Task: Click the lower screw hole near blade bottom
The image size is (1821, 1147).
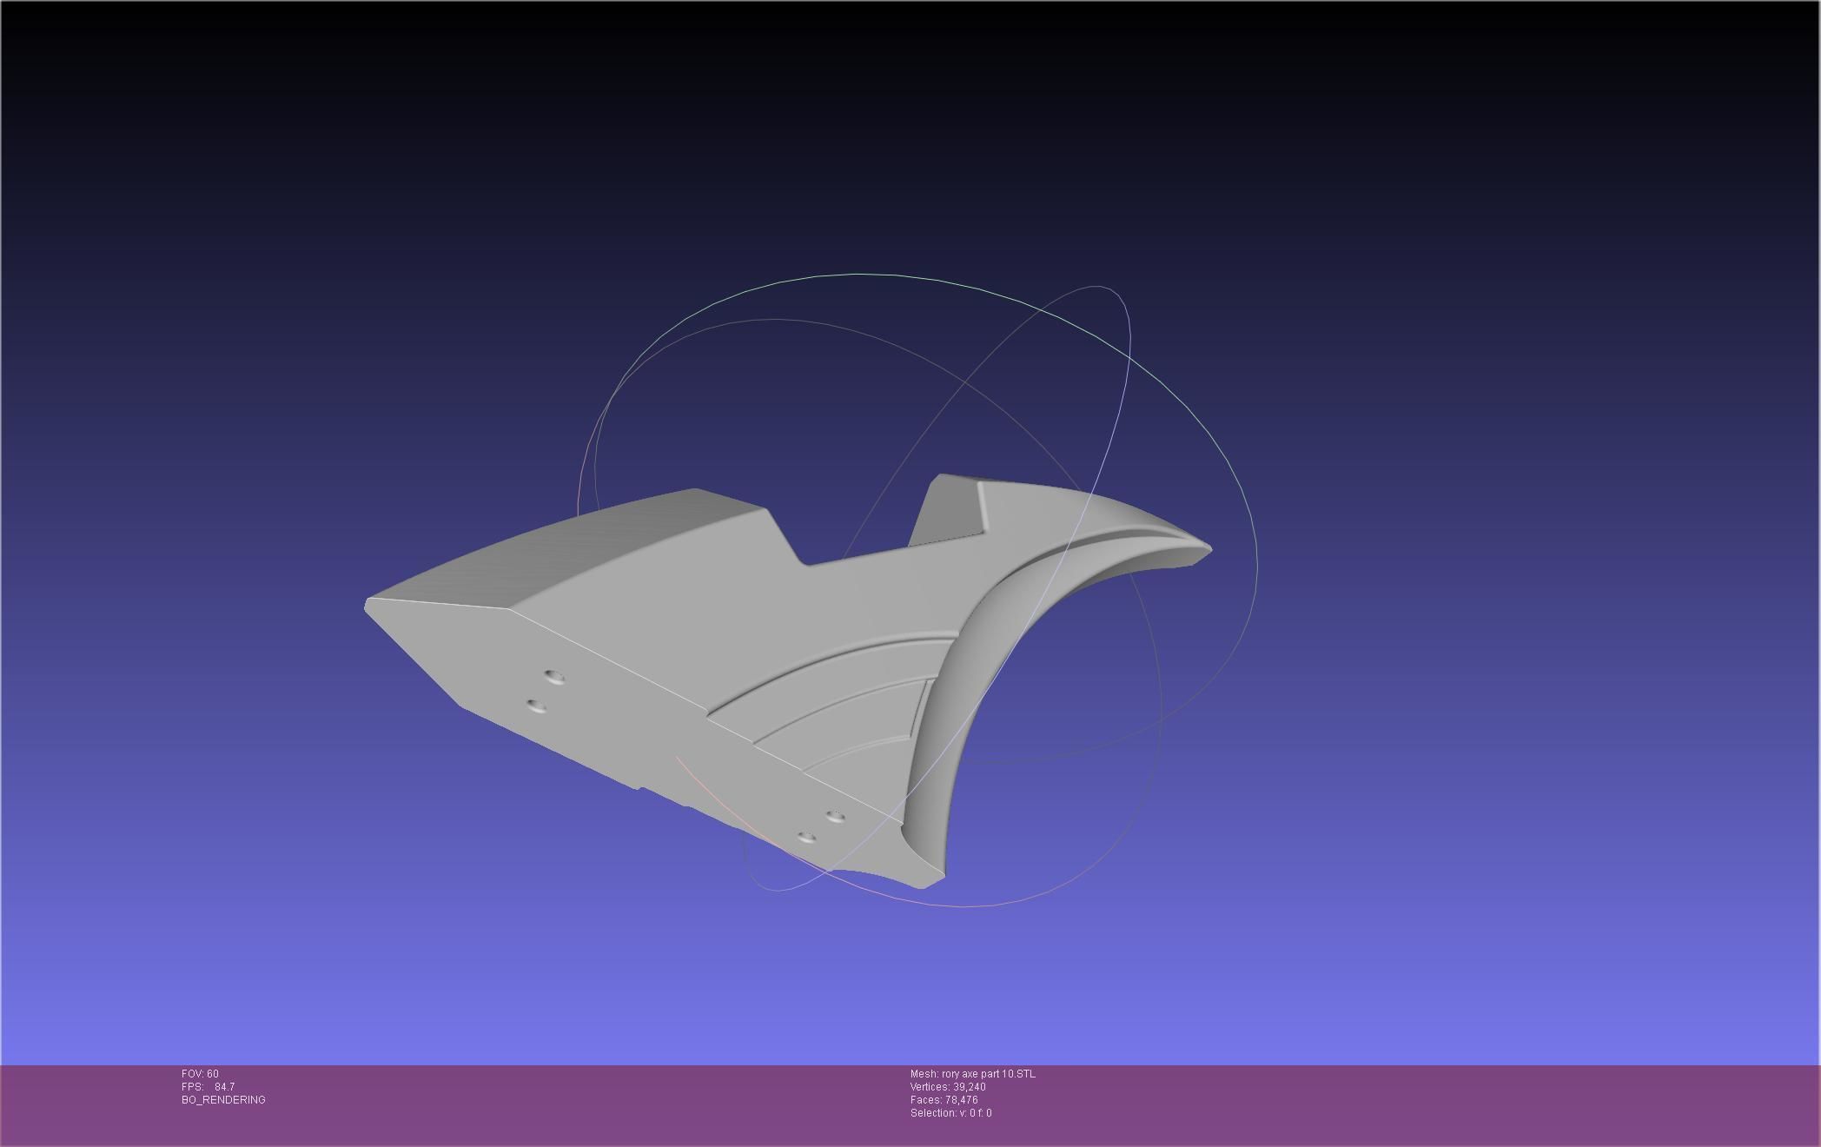Action: pos(806,838)
